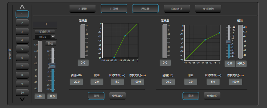The image size is (267, 108).
Task: Click compressor 压缩量 0.0 value box
Action: (x=165, y=63)
